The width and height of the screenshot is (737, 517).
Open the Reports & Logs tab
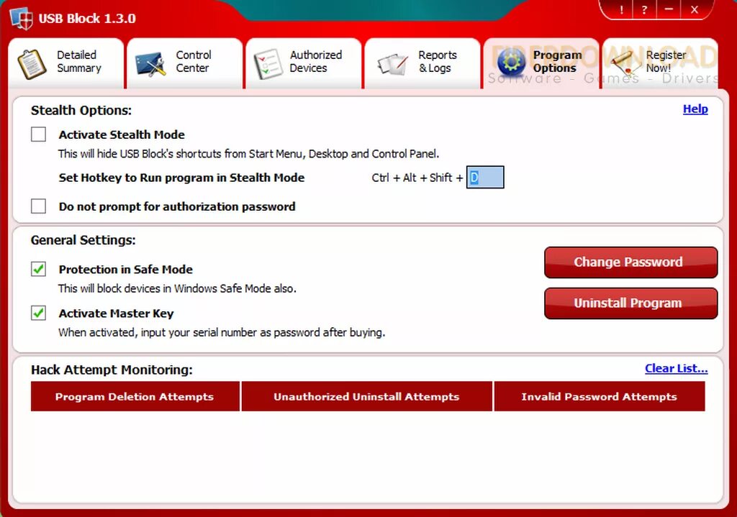[x=422, y=63]
